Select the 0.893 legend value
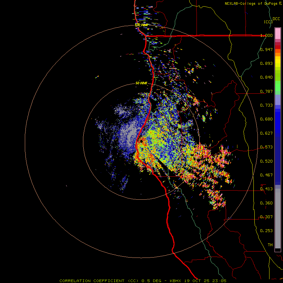The image size is (283, 283). pos(266,63)
